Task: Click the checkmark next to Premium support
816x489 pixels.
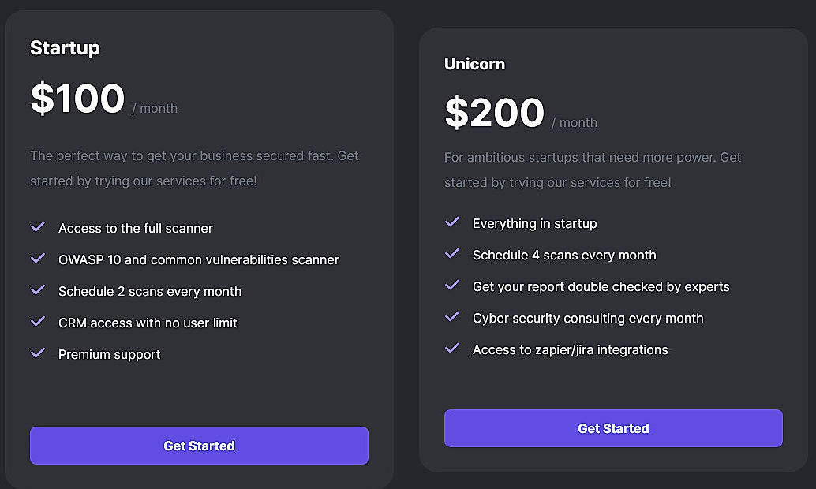Action: point(38,353)
